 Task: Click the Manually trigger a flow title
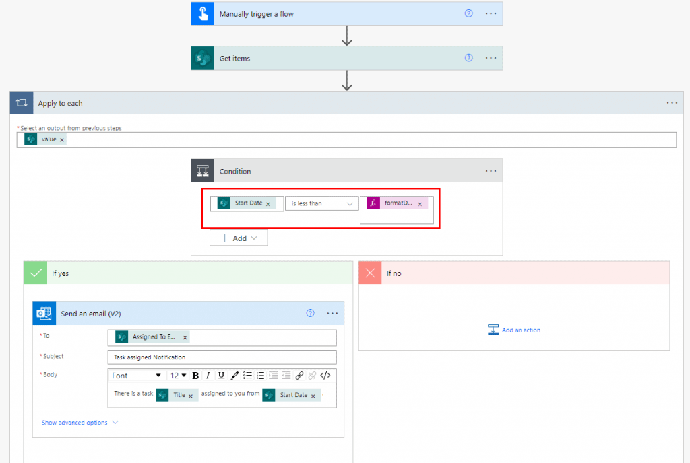[256, 14]
